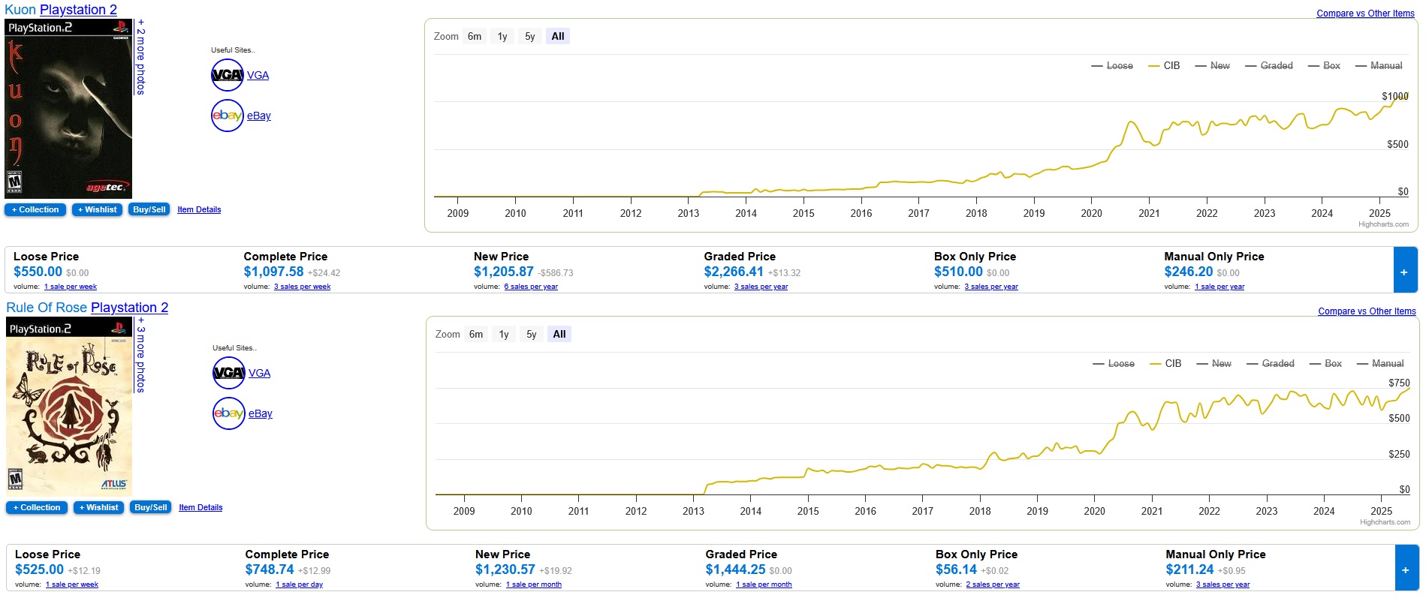Screen dimensions: 1426x601
Task: Toggle Box series in Kuon chart legend
Action: point(1324,66)
